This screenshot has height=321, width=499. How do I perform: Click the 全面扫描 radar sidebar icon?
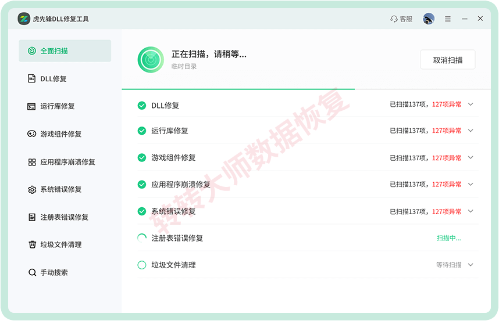pos(32,51)
